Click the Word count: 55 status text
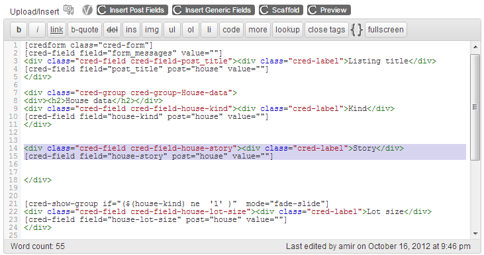The width and height of the screenshot is (484, 255). click(38, 246)
